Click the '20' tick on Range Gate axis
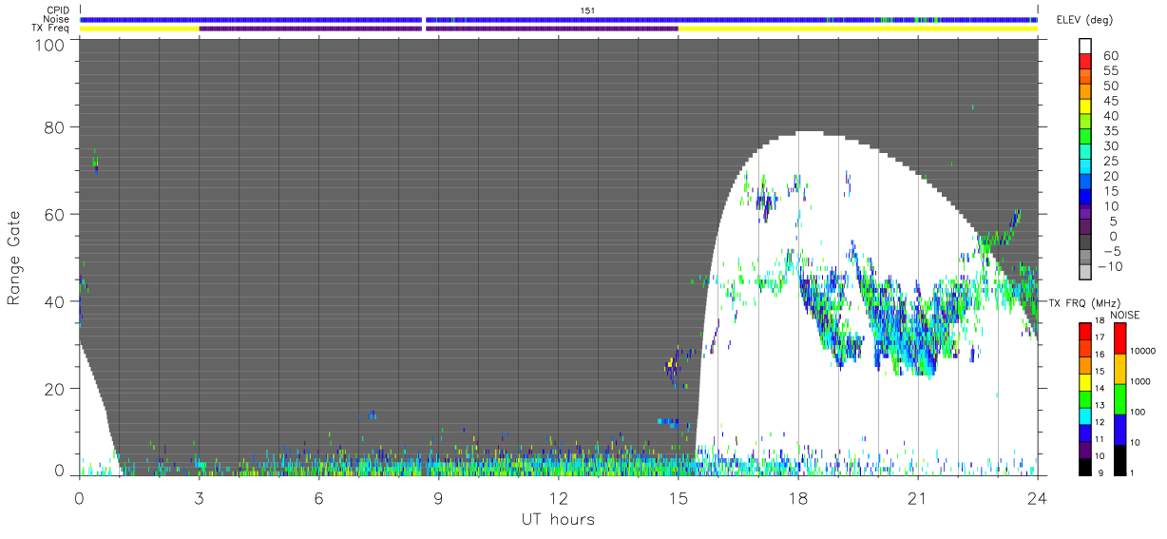 pyautogui.click(x=54, y=389)
